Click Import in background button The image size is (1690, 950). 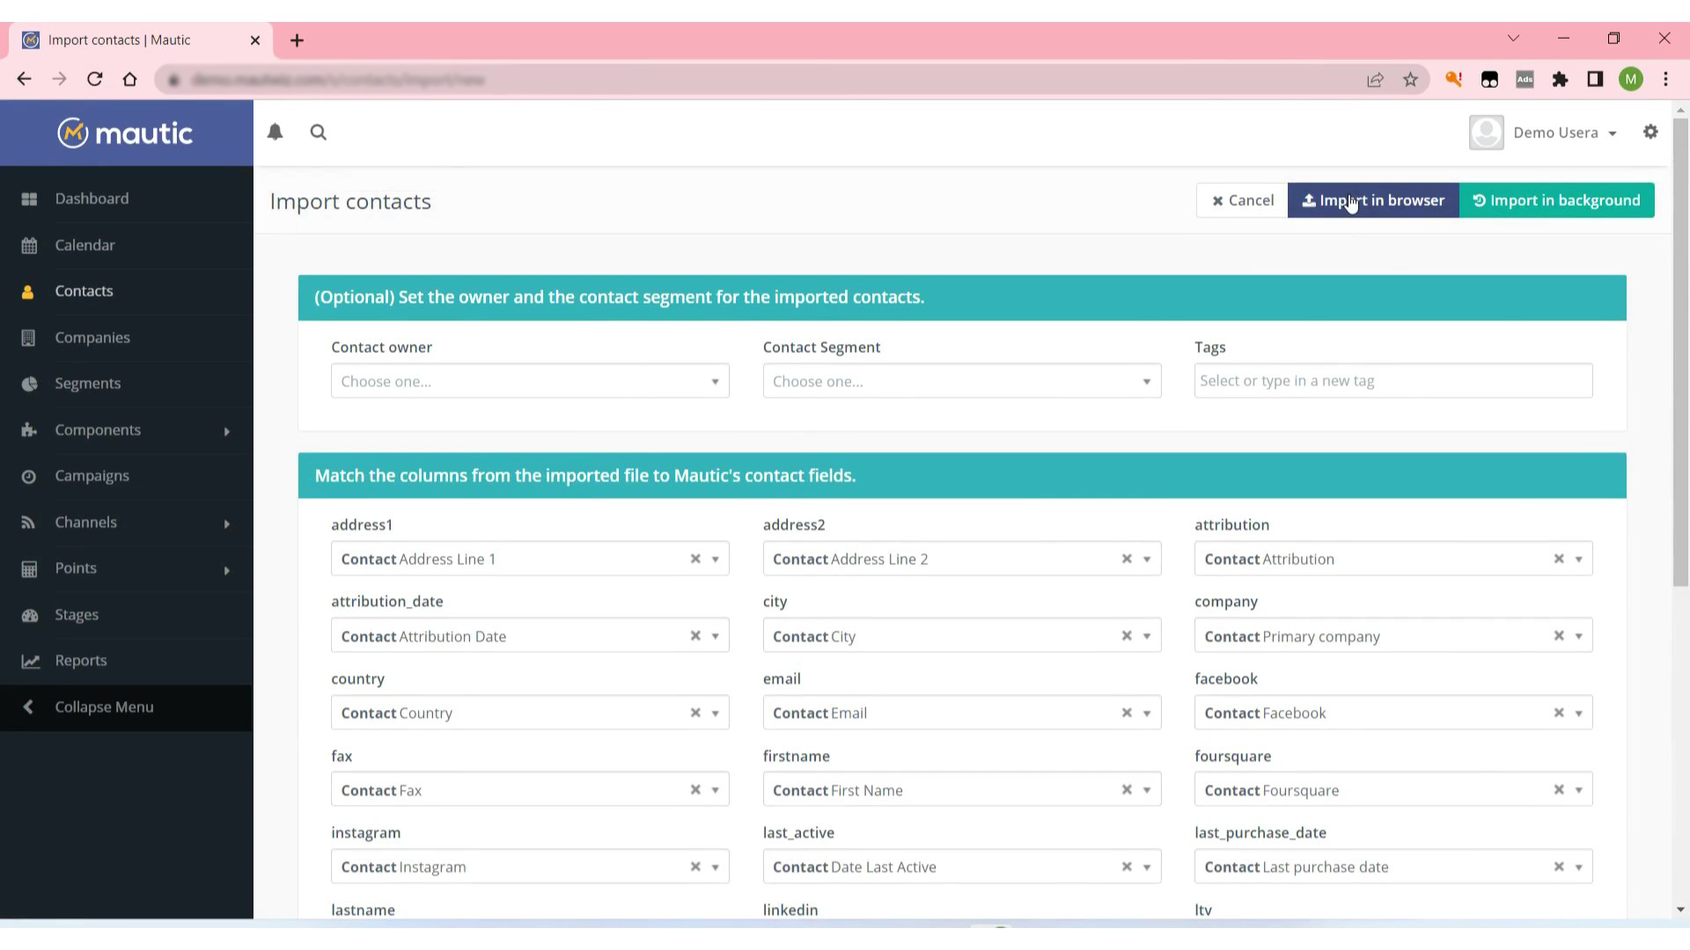(x=1556, y=200)
